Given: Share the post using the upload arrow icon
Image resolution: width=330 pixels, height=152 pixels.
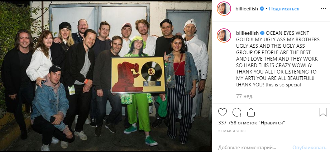Looking at the screenshot, I should click(251, 112).
